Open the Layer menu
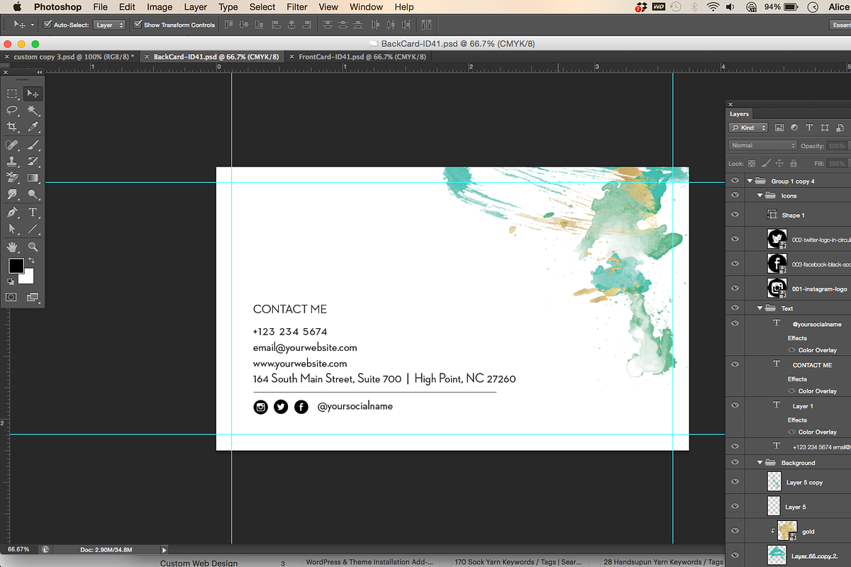Screen dimensions: 851x567 point(196,7)
